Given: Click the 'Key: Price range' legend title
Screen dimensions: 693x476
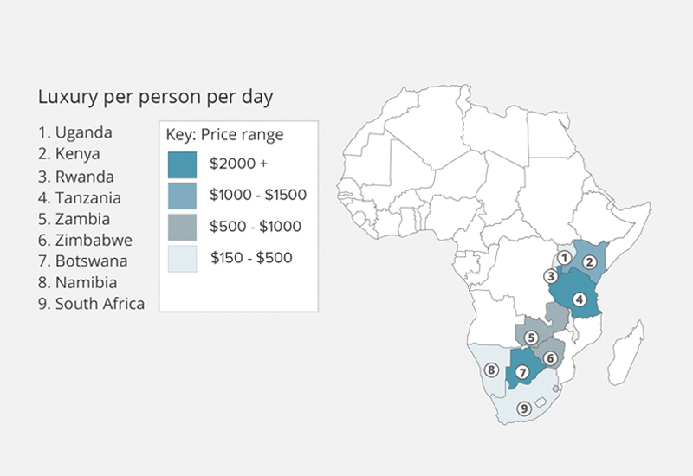Looking at the screenshot, I should (225, 135).
